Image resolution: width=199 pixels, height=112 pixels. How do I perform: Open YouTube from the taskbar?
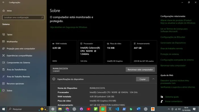click(89, 109)
